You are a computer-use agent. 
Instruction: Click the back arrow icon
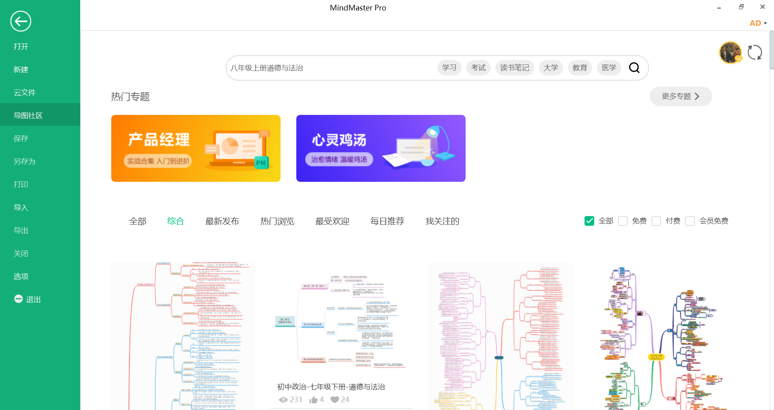21,21
